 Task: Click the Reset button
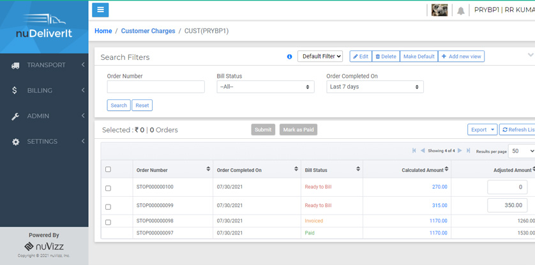pyautogui.click(x=142, y=105)
